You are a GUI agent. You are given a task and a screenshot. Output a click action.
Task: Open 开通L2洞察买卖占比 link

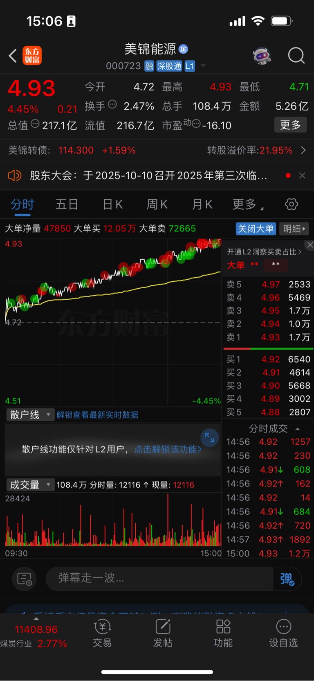264,252
